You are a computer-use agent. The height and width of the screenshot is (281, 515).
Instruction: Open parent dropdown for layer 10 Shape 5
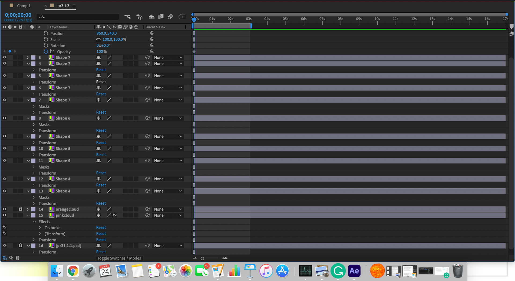click(x=168, y=148)
